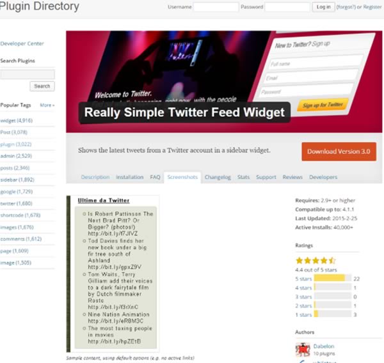Click the 'Requires: 2.9+ or higher' text

(325, 201)
